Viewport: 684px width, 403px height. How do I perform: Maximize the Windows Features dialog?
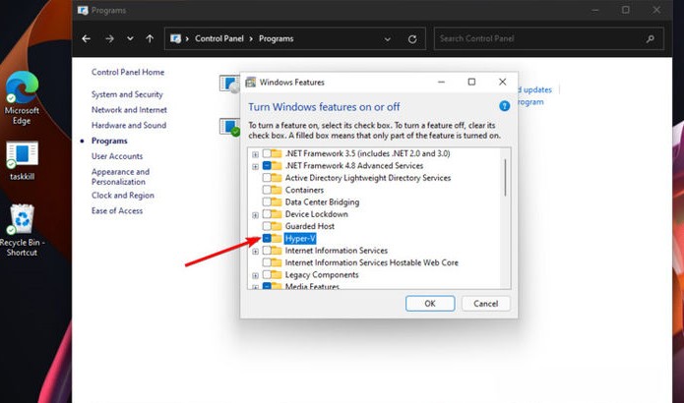tap(471, 82)
